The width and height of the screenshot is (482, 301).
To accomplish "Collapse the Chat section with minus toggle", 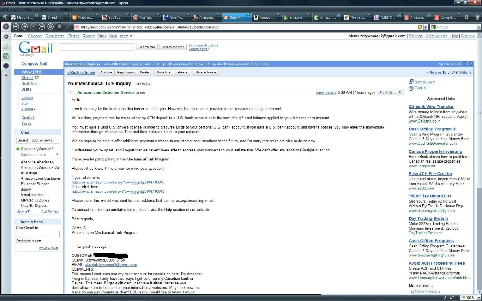I will [18, 132].
